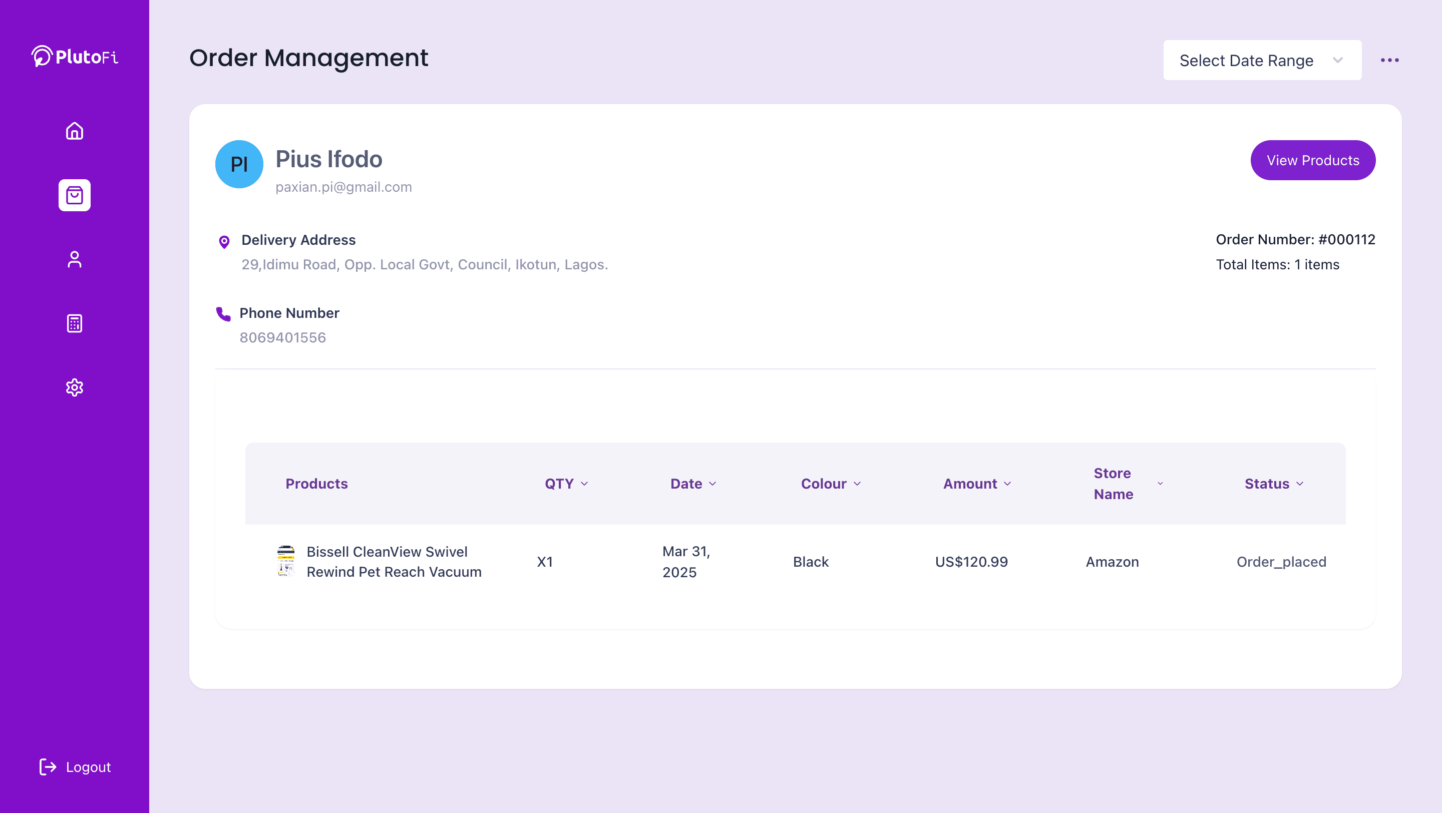Click the X1 quantity cell
The width and height of the screenshot is (1442, 813).
(545, 562)
